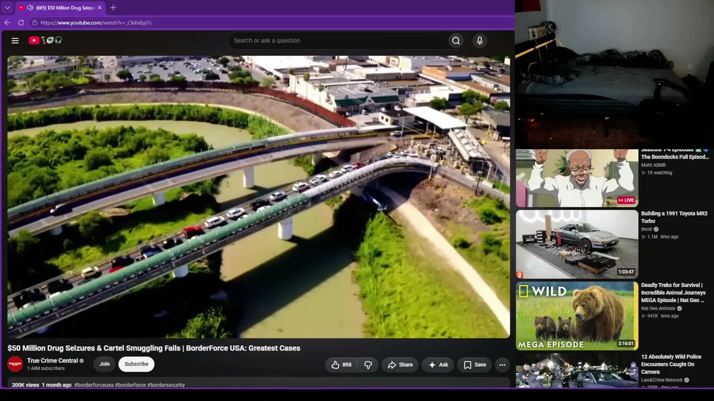Open 'Deadly Treks for Survival' video title
This screenshot has width=714, height=401.
point(673,293)
